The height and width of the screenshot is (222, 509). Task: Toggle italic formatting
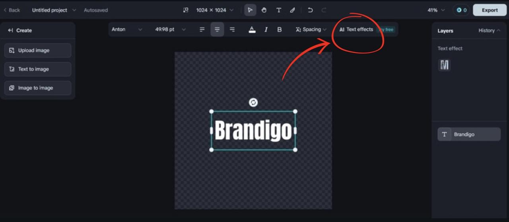[266, 29]
